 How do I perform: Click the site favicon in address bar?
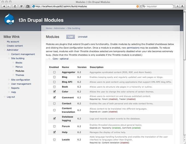34,6
